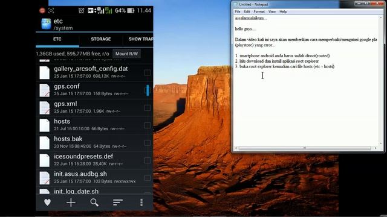Image resolution: width=387 pixels, height=217 pixels.
Task: Tap the 11.44 clock in status bar
Action: point(144,11)
